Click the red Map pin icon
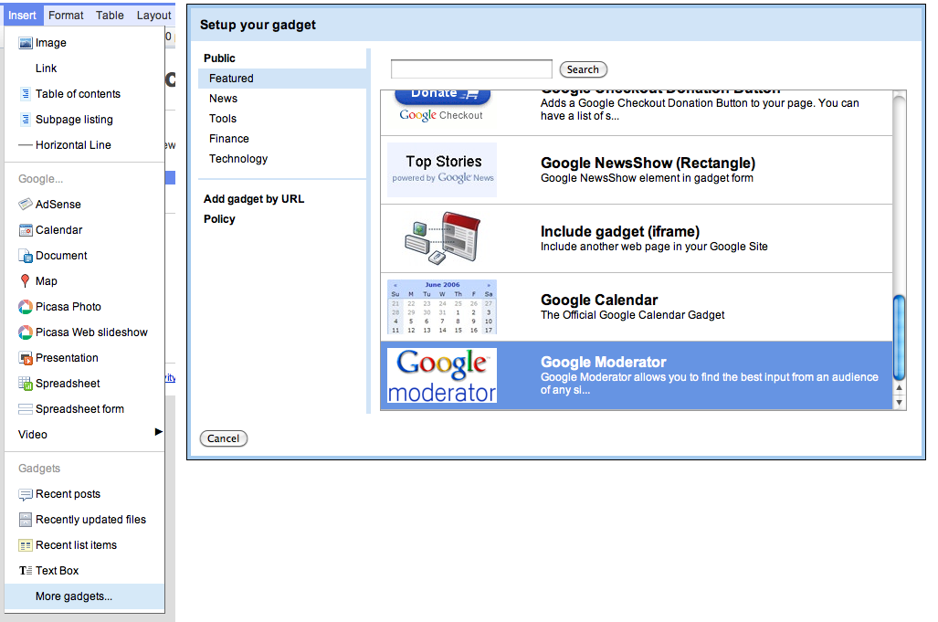Screen dimensions: 938x622 pos(25,281)
